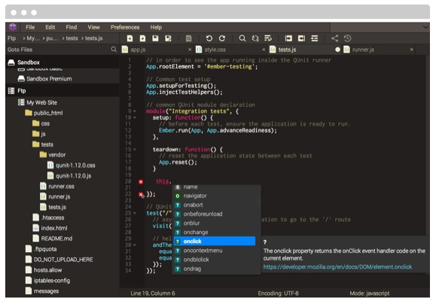Collapse code fold arrow on line 25
Viewport: 436px width, 301px height.
click(135, 213)
